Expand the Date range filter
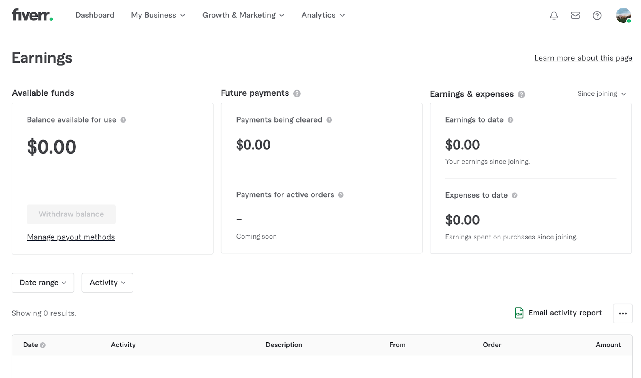This screenshot has width=641, height=378. coord(43,283)
